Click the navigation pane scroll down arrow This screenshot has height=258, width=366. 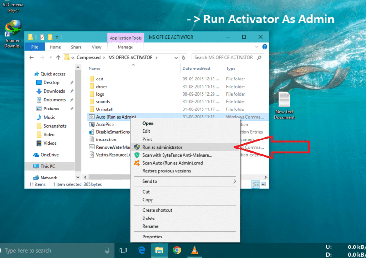point(78,177)
